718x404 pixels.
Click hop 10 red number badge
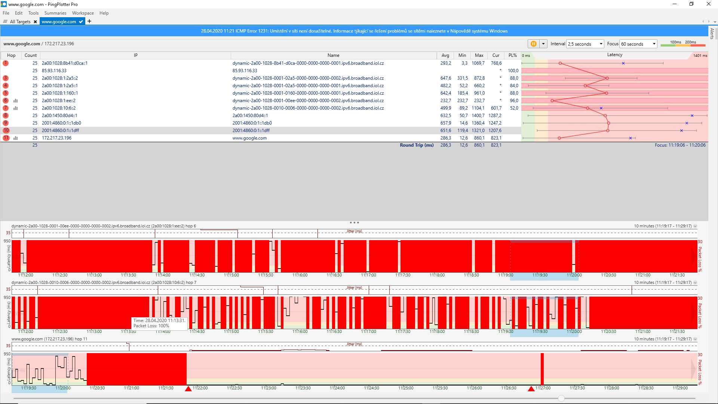point(6,131)
